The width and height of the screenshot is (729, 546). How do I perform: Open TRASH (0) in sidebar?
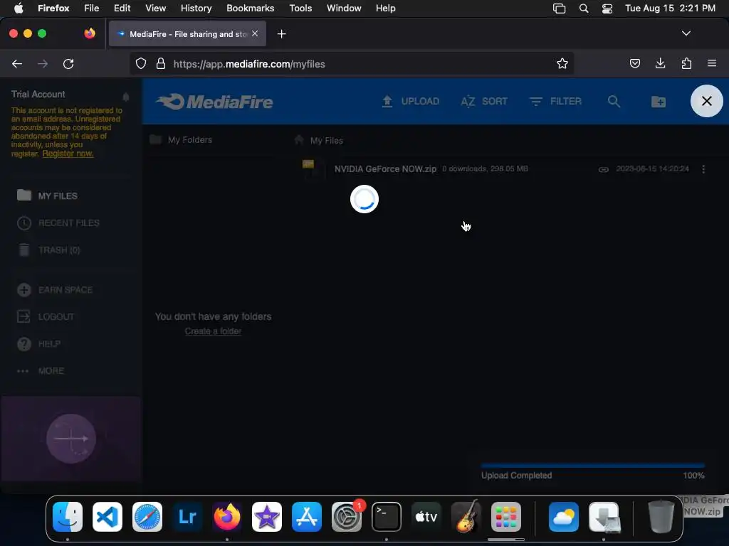(x=48, y=250)
